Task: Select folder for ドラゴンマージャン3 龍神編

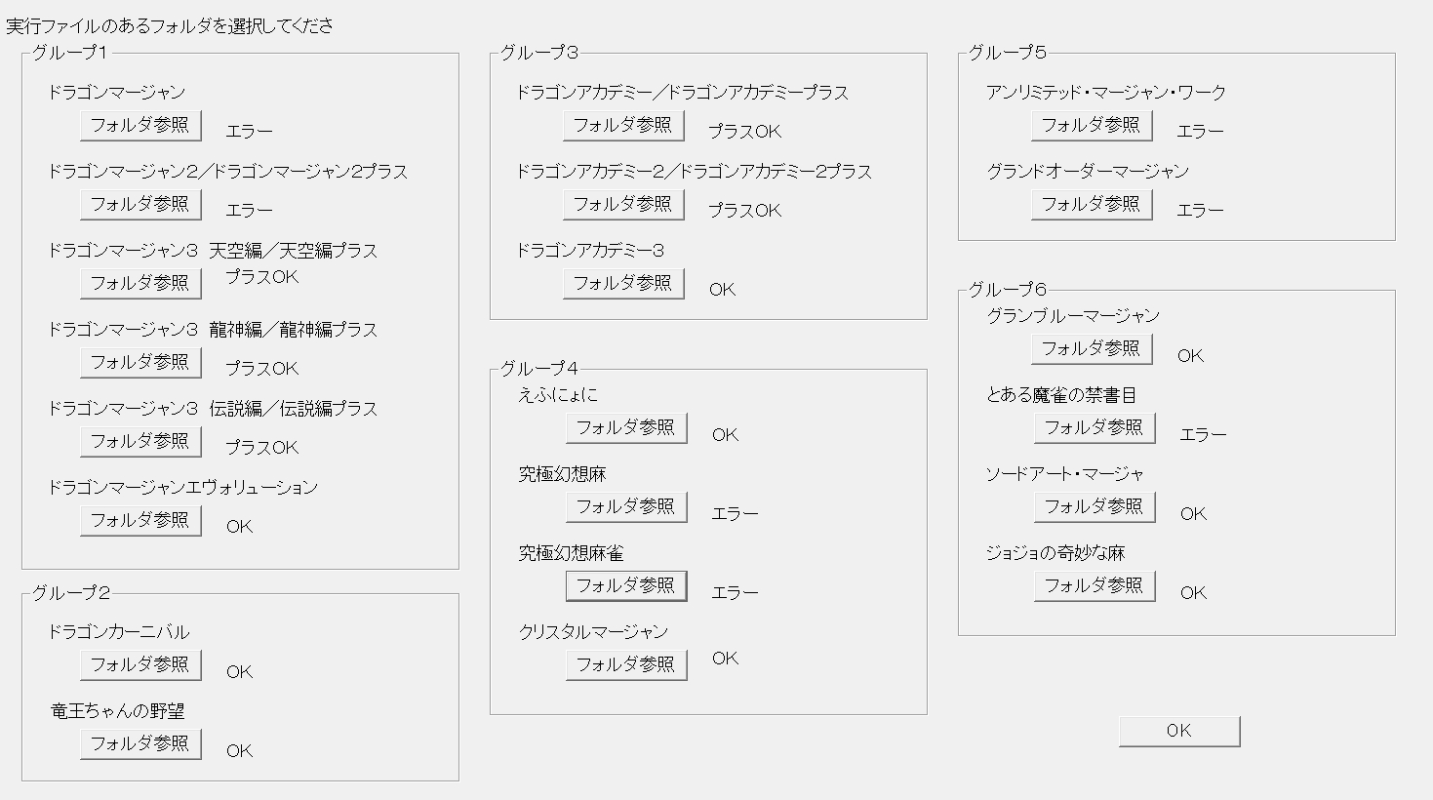Action: pyautogui.click(x=140, y=362)
